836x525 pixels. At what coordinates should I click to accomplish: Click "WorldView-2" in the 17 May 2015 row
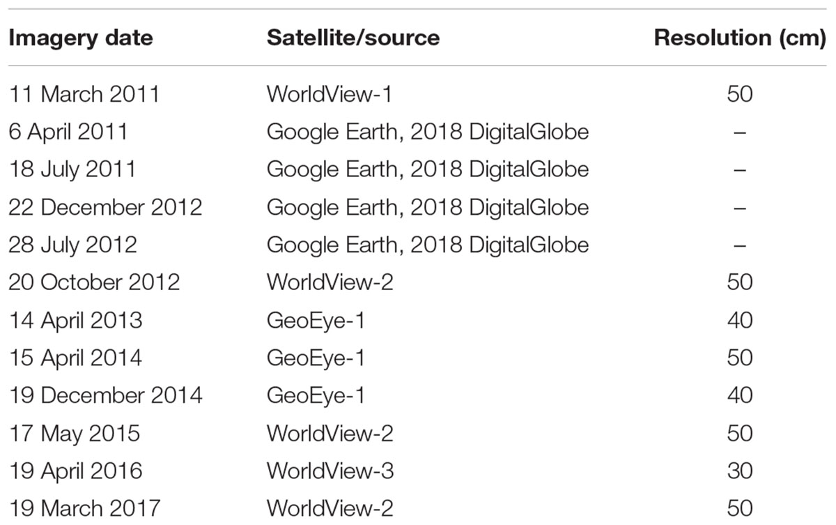click(330, 433)
